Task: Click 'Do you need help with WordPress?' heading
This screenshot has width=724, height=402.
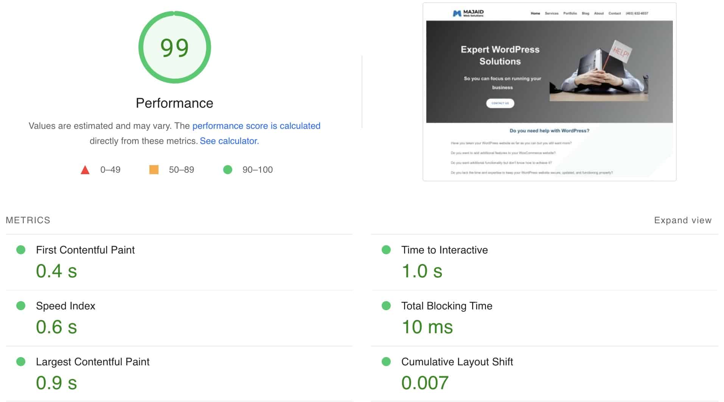Action: 549,131
